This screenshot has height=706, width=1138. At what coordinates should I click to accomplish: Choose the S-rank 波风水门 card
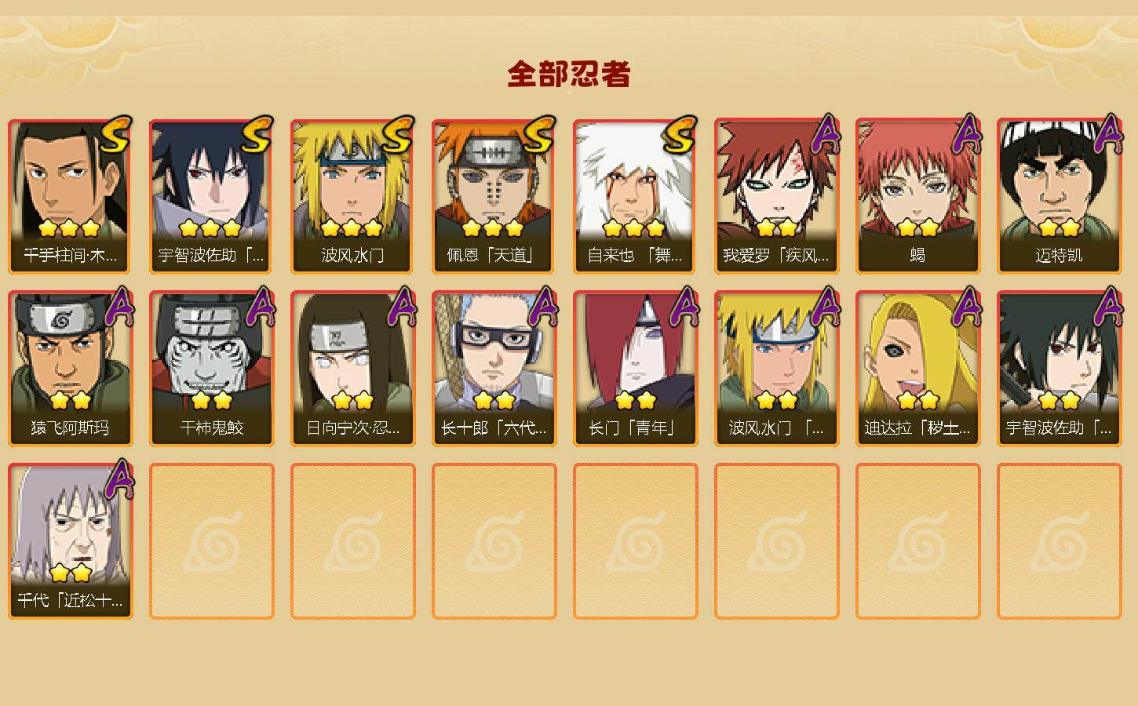click(353, 196)
